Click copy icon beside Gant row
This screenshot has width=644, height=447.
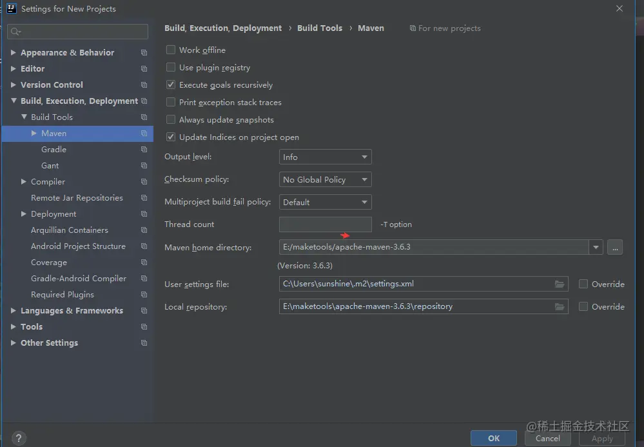144,166
